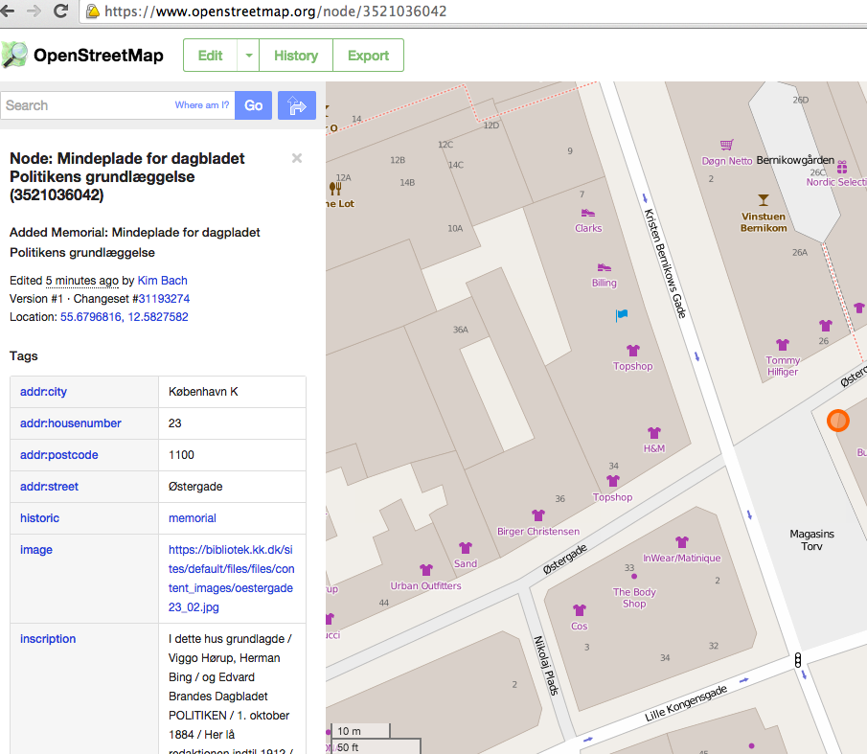Click the 'Østergade' tag value cell
Screen dimensions: 867x754
[x=232, y=487]
